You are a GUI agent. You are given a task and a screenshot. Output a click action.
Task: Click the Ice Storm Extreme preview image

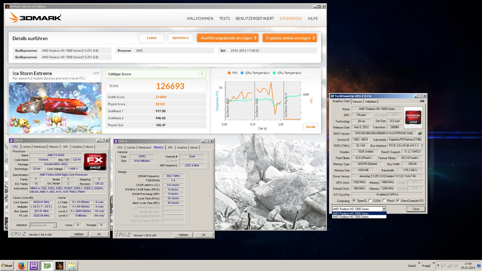55,108
